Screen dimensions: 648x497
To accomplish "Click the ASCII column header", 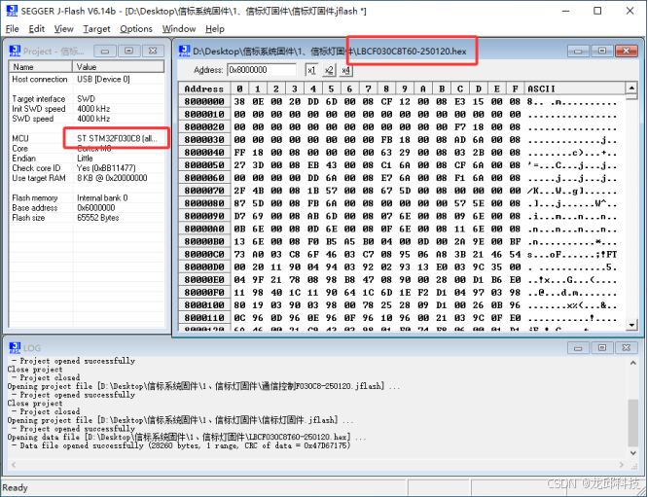I will pyautogui.click(x=575, y=89).
